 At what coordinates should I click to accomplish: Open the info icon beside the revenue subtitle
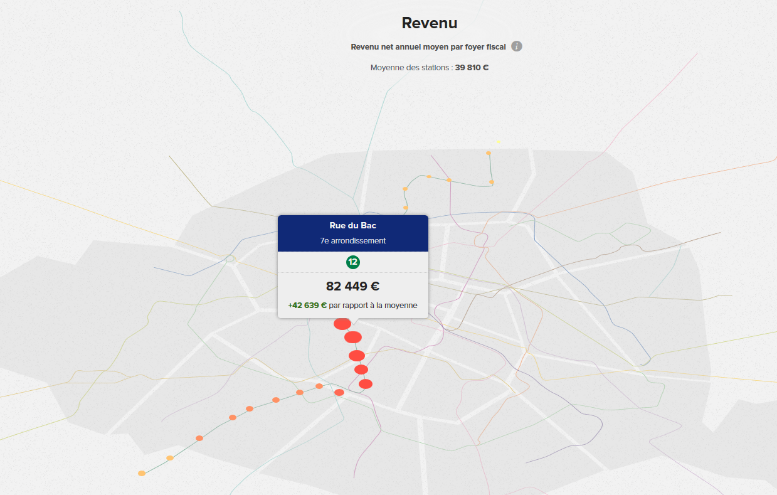(517, 46)
